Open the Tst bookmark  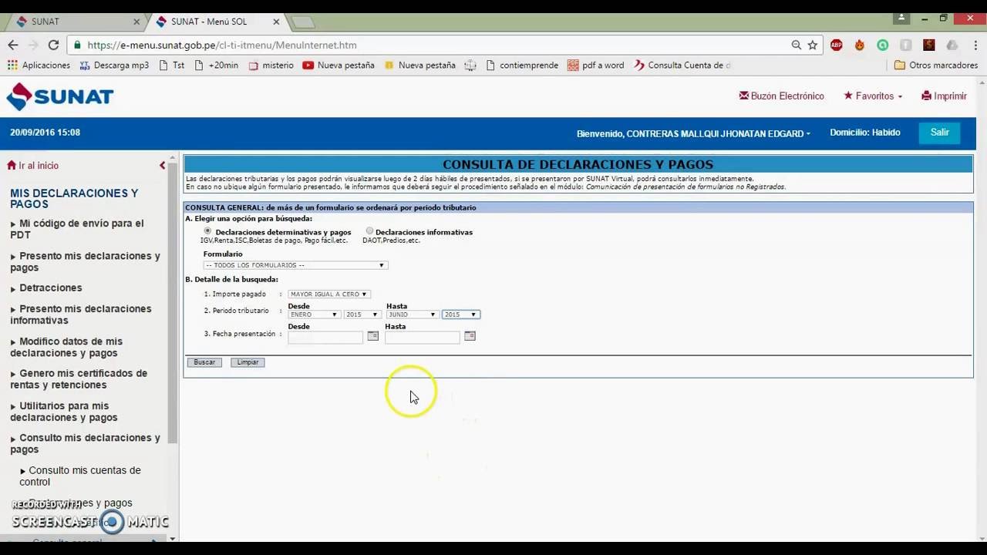(171, 66)
